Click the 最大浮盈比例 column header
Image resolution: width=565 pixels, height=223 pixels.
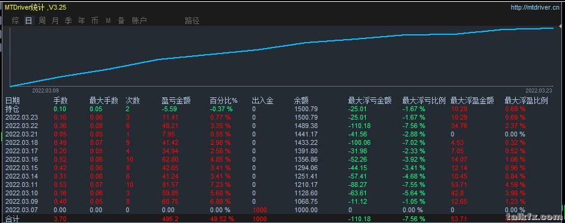tap(526, 101)
